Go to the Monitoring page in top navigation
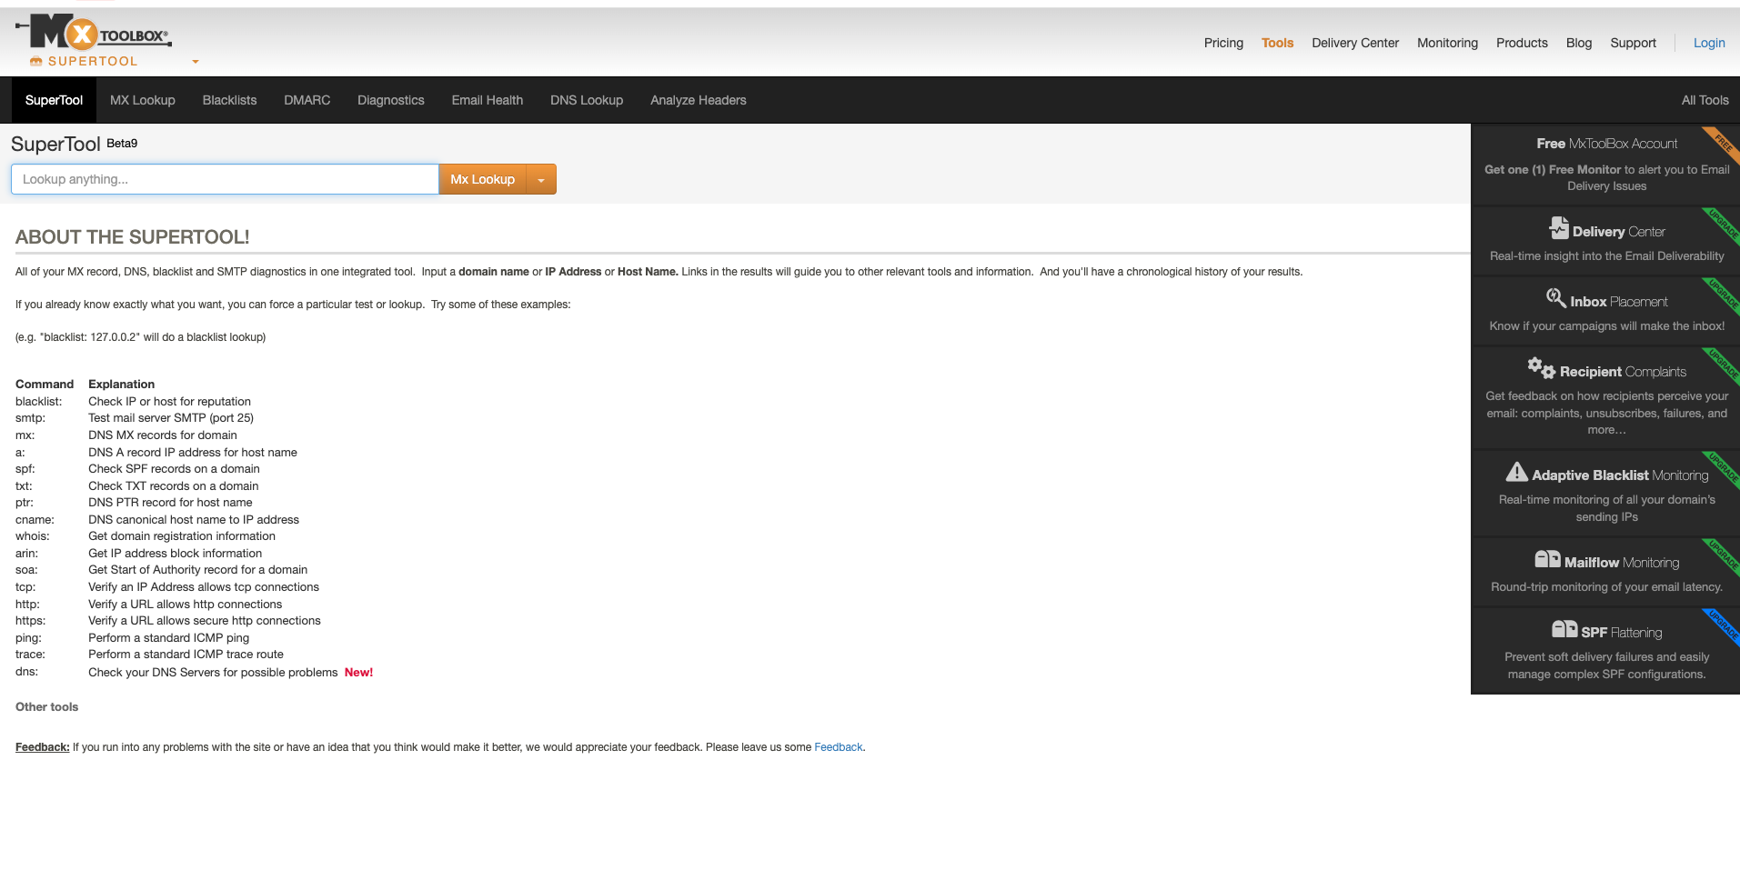 (1446, 43)
